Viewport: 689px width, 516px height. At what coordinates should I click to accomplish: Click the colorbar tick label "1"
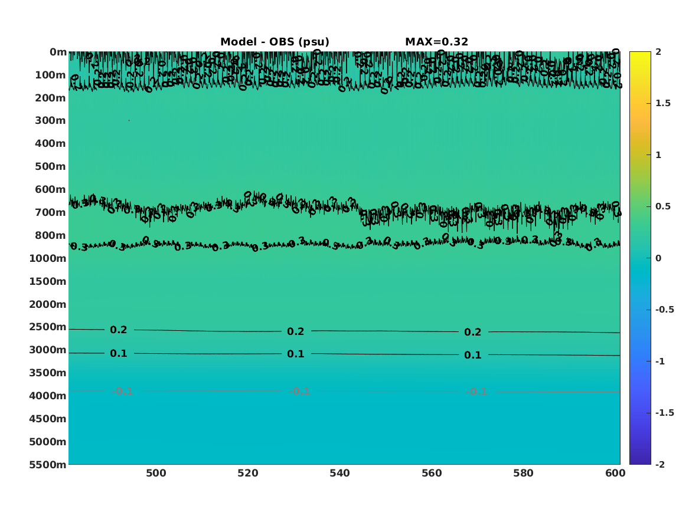click(658, 155)
